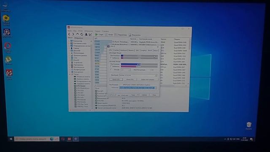Select Multimedia node in AIDA64 tree
Viewport: 270px width, 152px height.
point(77,53)
